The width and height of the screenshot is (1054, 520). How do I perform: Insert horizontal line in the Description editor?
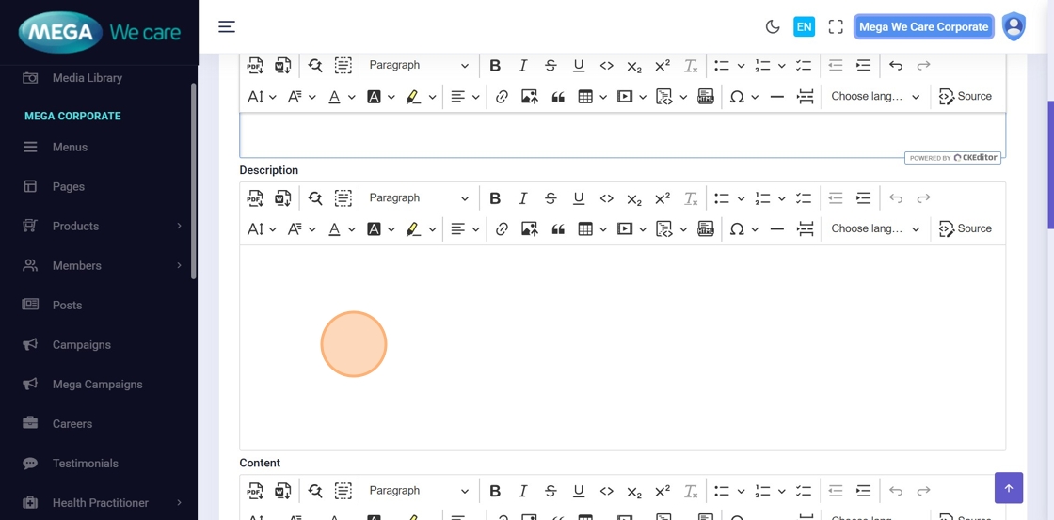(x=776, y=229)
